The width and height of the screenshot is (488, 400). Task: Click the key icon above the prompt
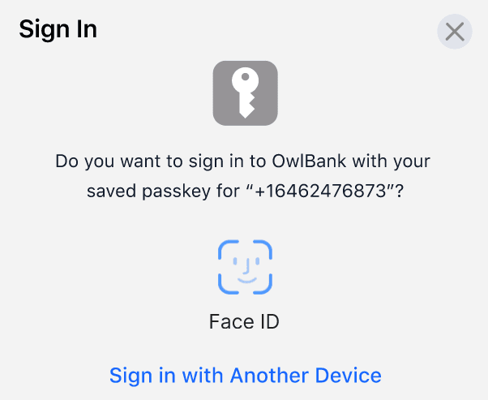pyautogui.click(x=245, y=93)
